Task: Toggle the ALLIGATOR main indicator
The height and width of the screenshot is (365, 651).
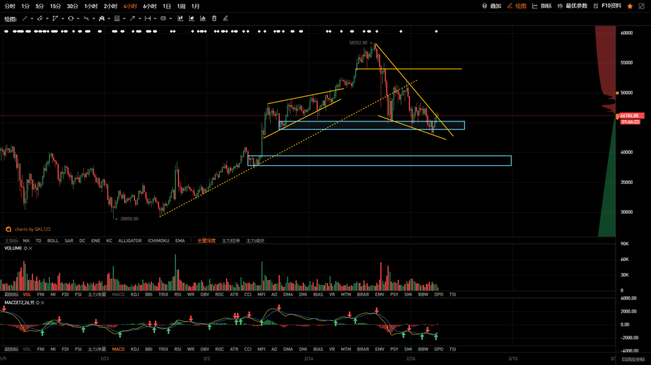Action: (130, 241)
